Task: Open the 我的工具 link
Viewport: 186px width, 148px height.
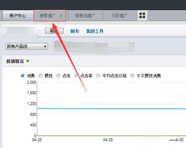Action: point(95,31)
